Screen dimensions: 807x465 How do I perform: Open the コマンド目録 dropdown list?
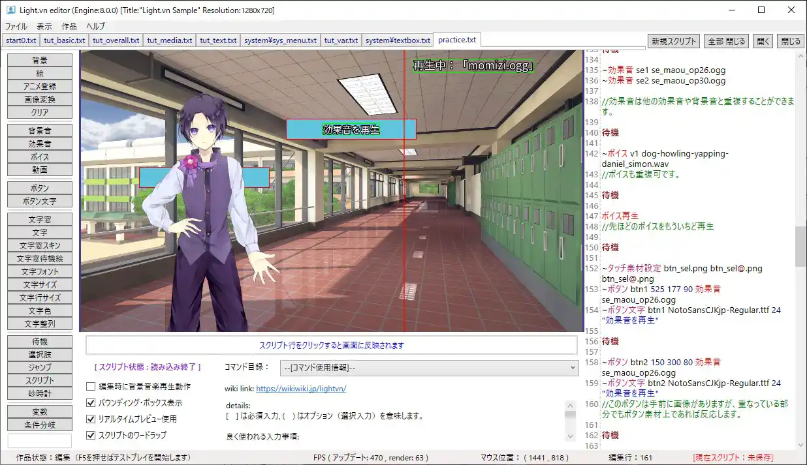click(429, 368)
